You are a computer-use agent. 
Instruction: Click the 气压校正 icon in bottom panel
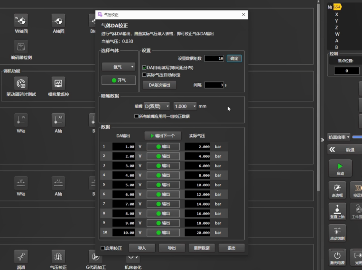(x=58, y=257)
